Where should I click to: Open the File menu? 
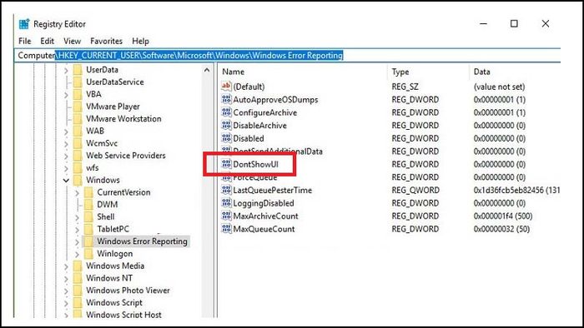pos(24,41)
